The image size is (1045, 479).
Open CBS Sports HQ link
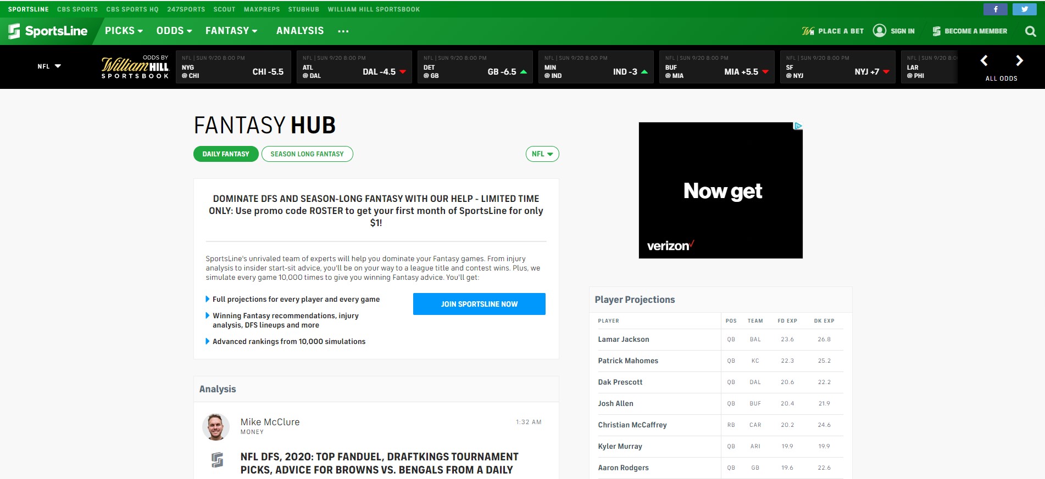coord(132,9)
